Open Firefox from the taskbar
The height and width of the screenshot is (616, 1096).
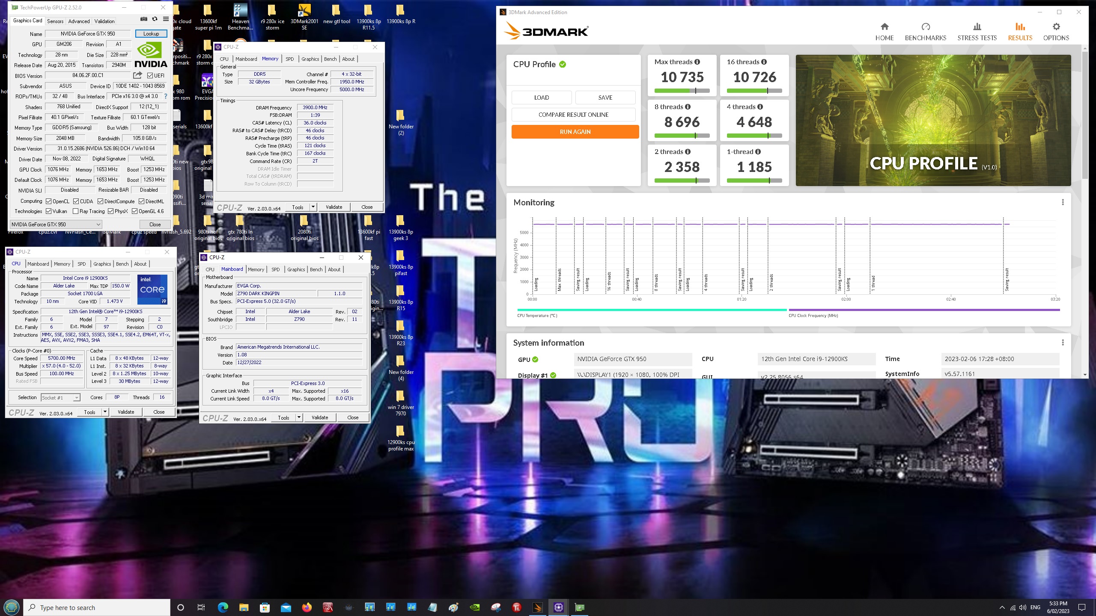[x=307, y=607]
